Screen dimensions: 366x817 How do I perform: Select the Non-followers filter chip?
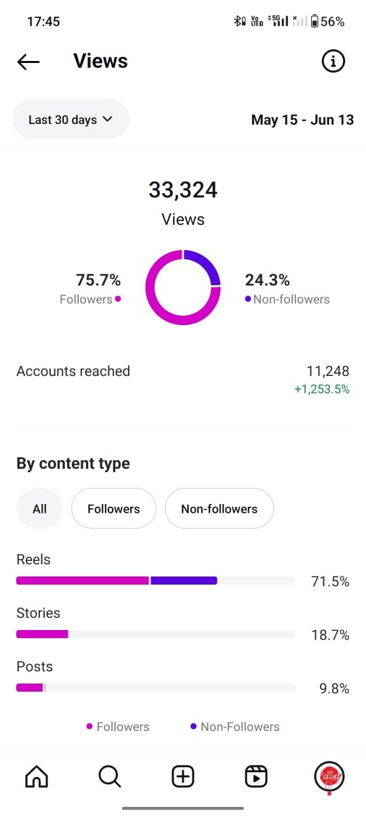pos(220,509)
